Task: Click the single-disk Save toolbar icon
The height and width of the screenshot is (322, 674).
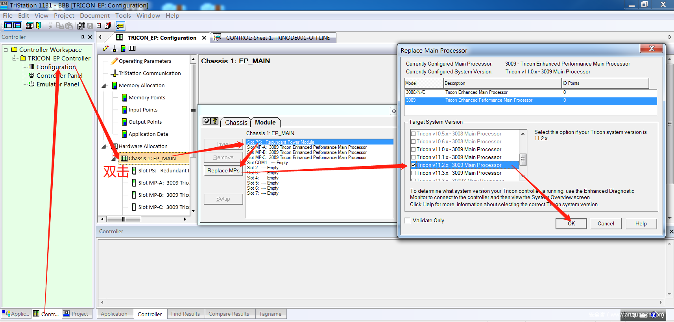Action: [x=90, y=26]
